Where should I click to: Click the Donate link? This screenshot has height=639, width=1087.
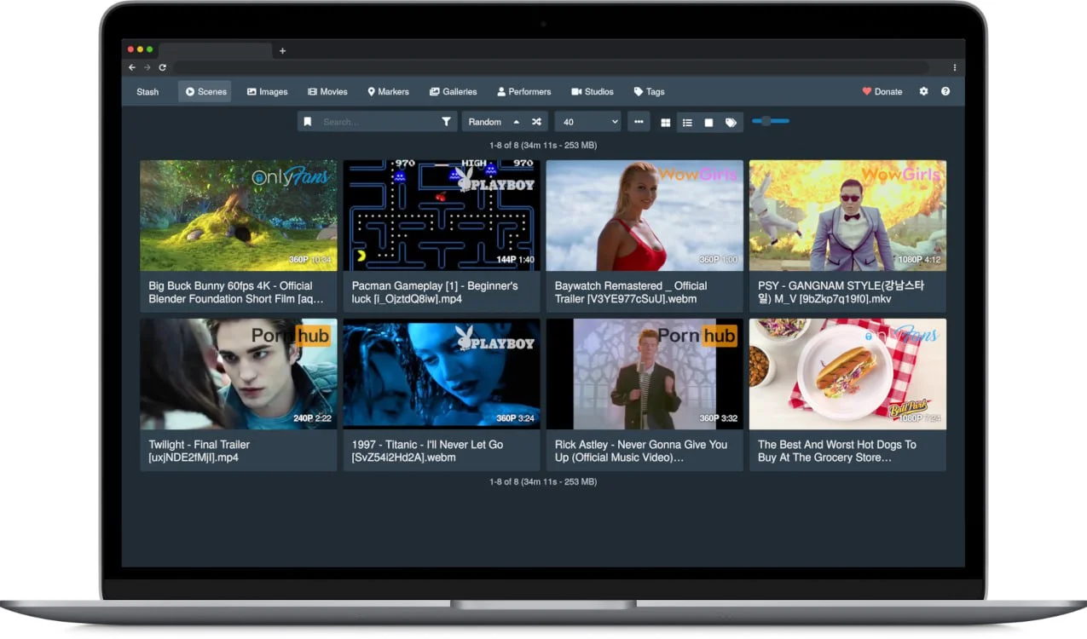882,92
